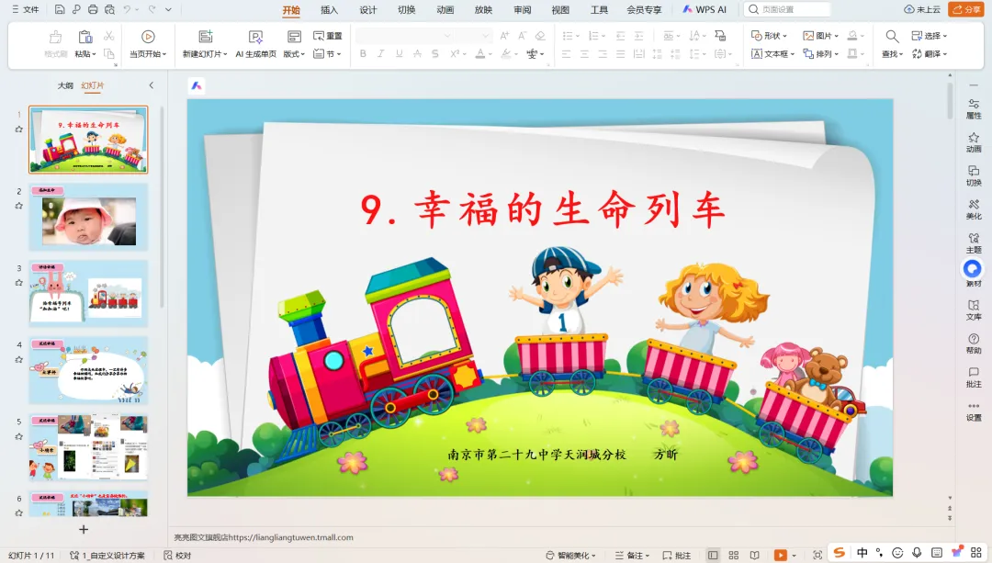Click the WPS AI icon above the slide
This screenshot has width=992, height=563.
(197, 85)
